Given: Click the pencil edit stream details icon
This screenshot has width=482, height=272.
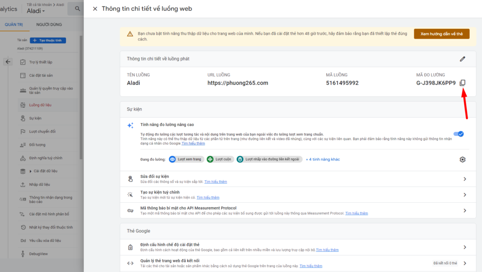Looking at the screenshot, I should point(462,59).
